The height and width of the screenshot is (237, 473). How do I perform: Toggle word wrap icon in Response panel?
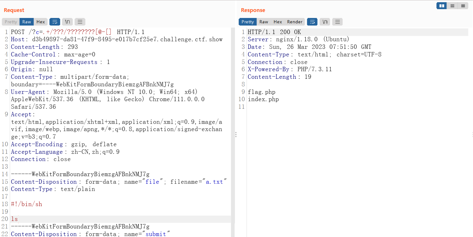312,22
